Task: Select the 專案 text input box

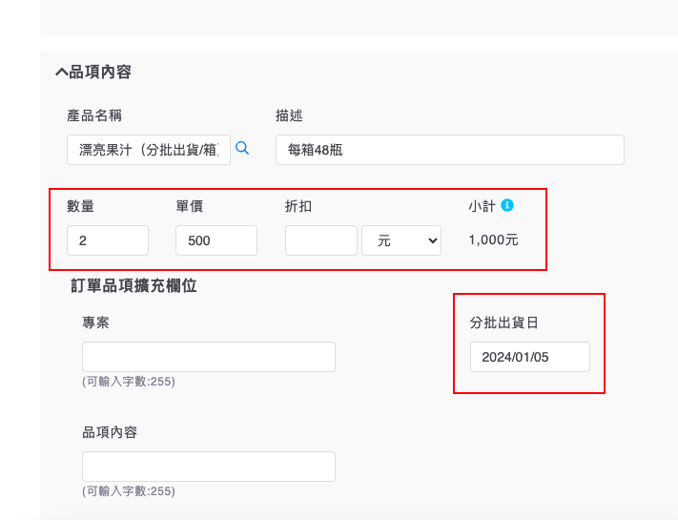Action: pyautogui.click(x=208, y=357)
